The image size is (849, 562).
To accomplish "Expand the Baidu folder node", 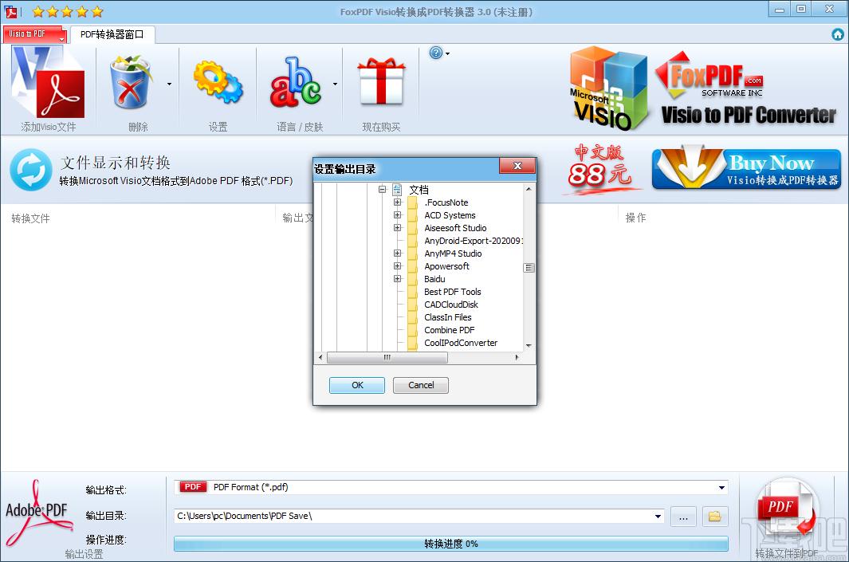I will pos(398,279).
